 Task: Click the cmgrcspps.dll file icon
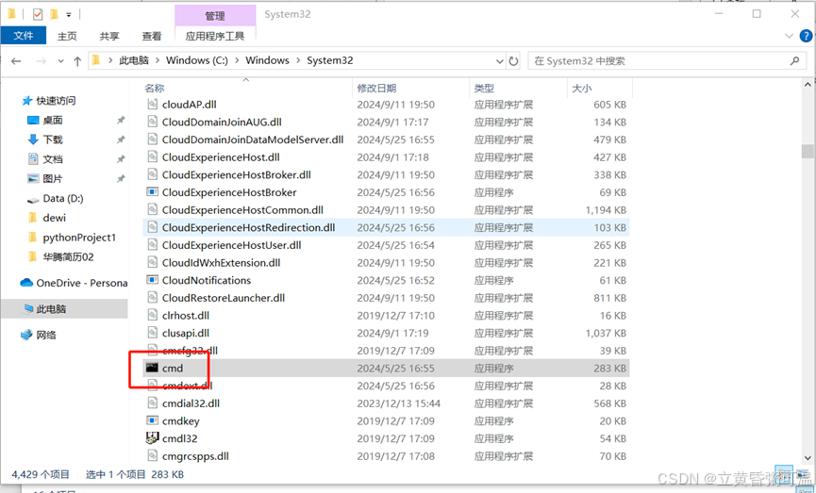[x=152, y=456]
